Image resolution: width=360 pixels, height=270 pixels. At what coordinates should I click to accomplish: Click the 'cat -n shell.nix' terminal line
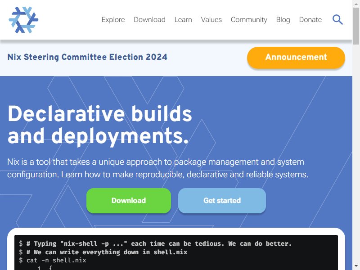click(x=53, y=261)
